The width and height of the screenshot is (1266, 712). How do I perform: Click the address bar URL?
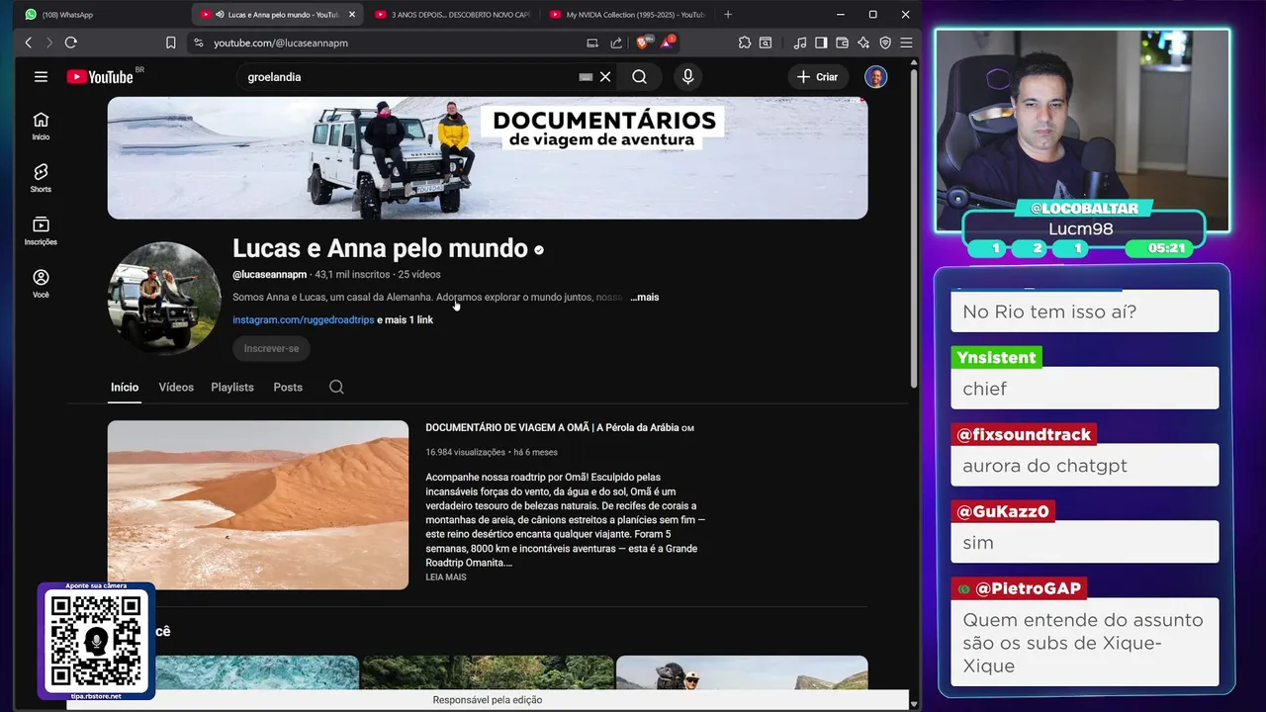pos(281,43)
